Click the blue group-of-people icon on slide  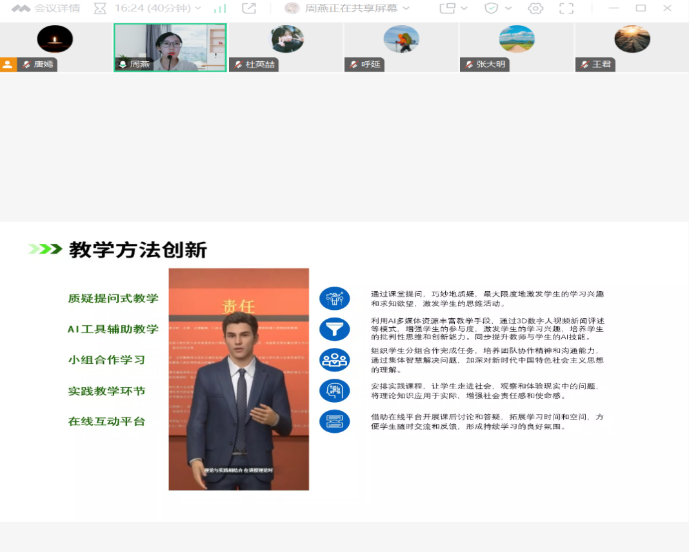coord(334,360)
